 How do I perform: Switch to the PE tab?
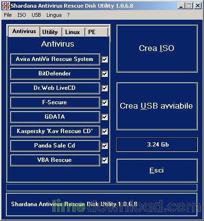coord(96,32)
